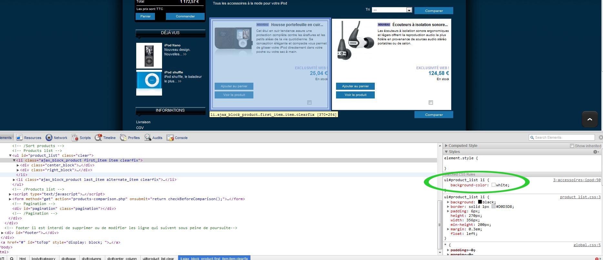Click the Commander button

tap(185, 16)
